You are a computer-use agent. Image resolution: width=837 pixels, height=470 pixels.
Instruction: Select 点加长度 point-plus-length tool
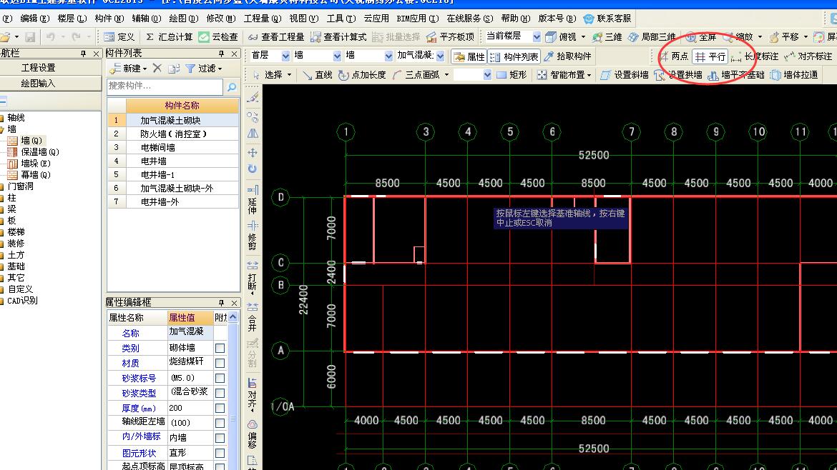point(362,75)
